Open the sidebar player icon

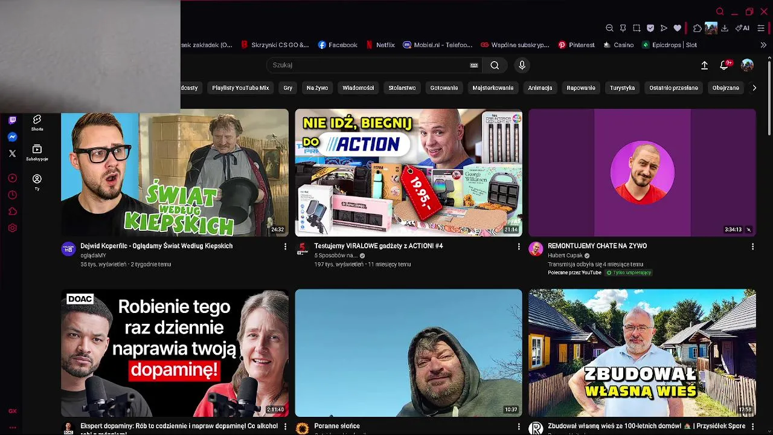(12, 178)
